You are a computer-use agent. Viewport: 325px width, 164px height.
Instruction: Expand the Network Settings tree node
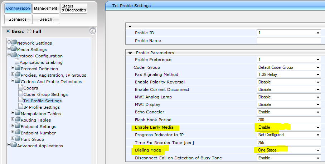pos(9,42)
